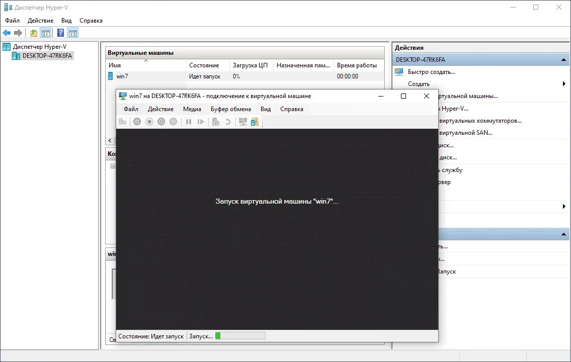Maximize the VM connection window

(403, 96)
